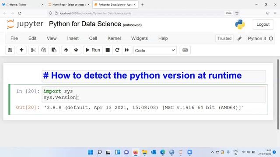The image size is (280, 157).
Task: Open the View menu
Action: (x=52, y=38)
